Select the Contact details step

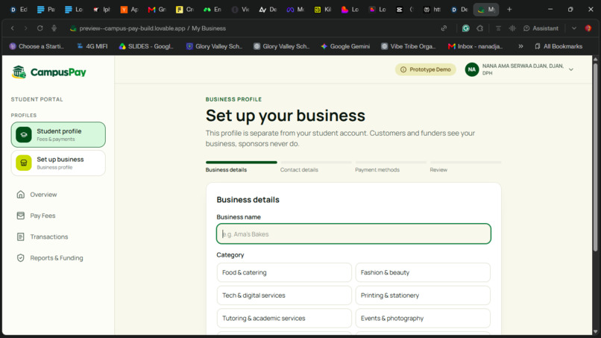click(x=299, y=169)
